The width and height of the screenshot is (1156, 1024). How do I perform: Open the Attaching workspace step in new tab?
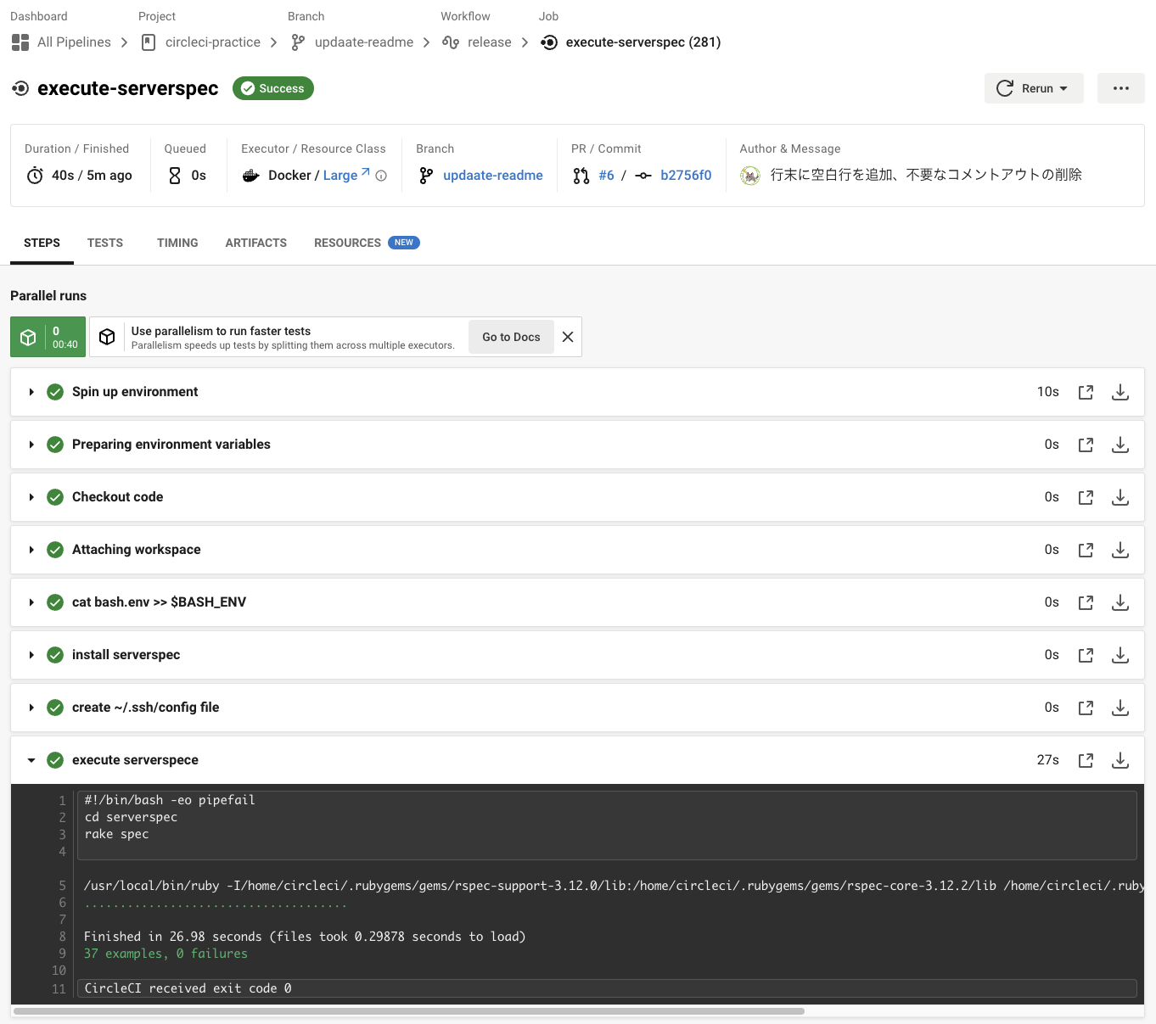(x=1086, y=549)
